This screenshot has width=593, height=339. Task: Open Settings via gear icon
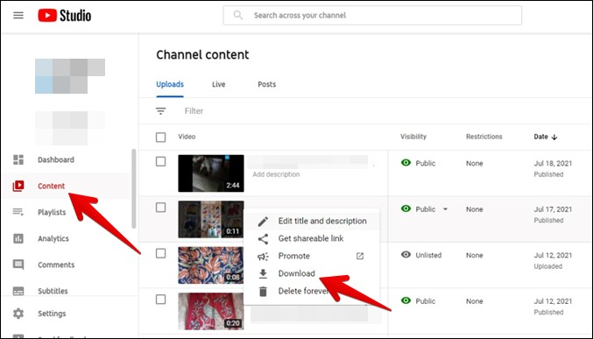pos(18,314)
